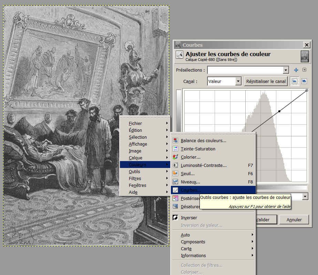Open the Filtres menu
This screenshot has width=318, height=275.
tap(135, 179)
